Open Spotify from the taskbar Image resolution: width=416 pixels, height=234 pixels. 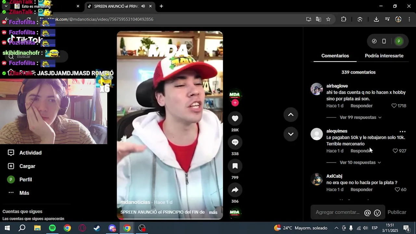coord(52,228)
